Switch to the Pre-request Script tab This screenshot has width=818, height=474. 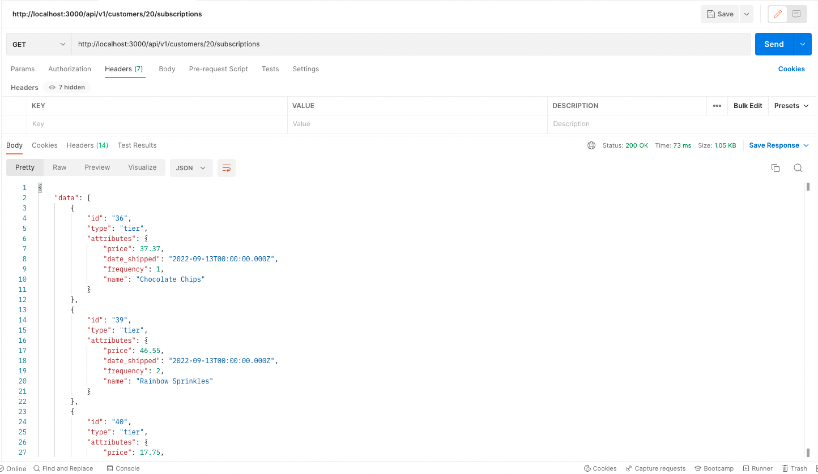(218, 68)
